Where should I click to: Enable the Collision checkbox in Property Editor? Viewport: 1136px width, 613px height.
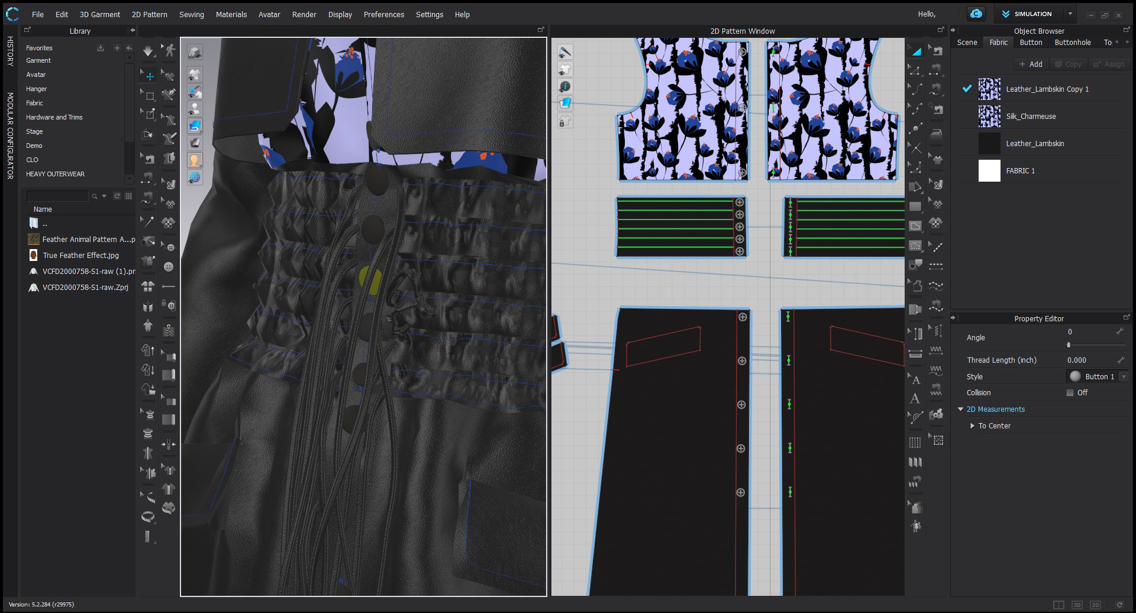1070,392
